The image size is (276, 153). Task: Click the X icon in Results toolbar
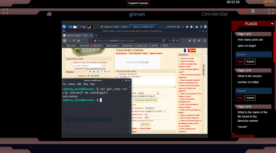pos(109,72)
